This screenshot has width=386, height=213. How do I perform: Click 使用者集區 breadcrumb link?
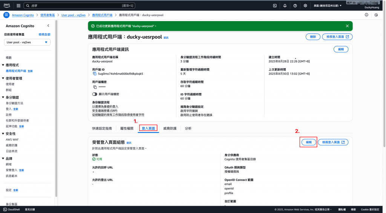(x=47, y=15)
